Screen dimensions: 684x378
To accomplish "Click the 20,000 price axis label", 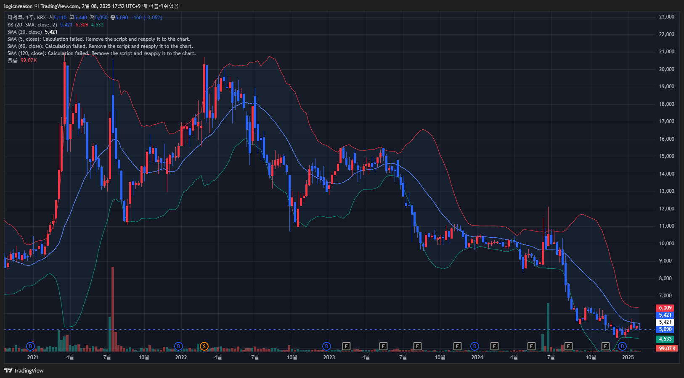I will click(666, 69).
